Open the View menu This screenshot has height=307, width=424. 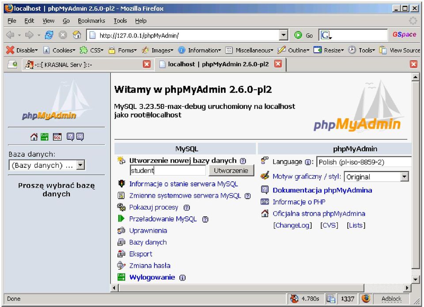[48, 21]
